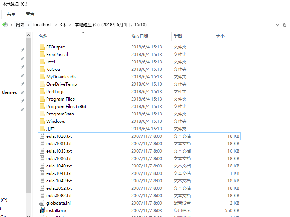Expand the chevron after C$ in path
Viewport: 290px width, 217px height.
tap(70, 25)
